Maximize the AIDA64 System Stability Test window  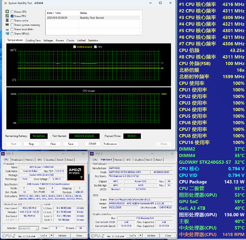(x=160, y=3)
